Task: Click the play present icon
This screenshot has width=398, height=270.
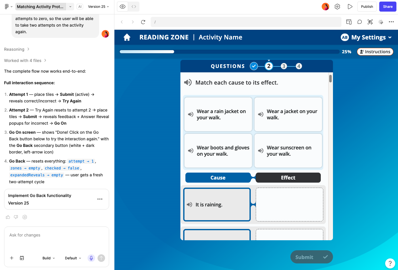Action: [x=350, y=7]
